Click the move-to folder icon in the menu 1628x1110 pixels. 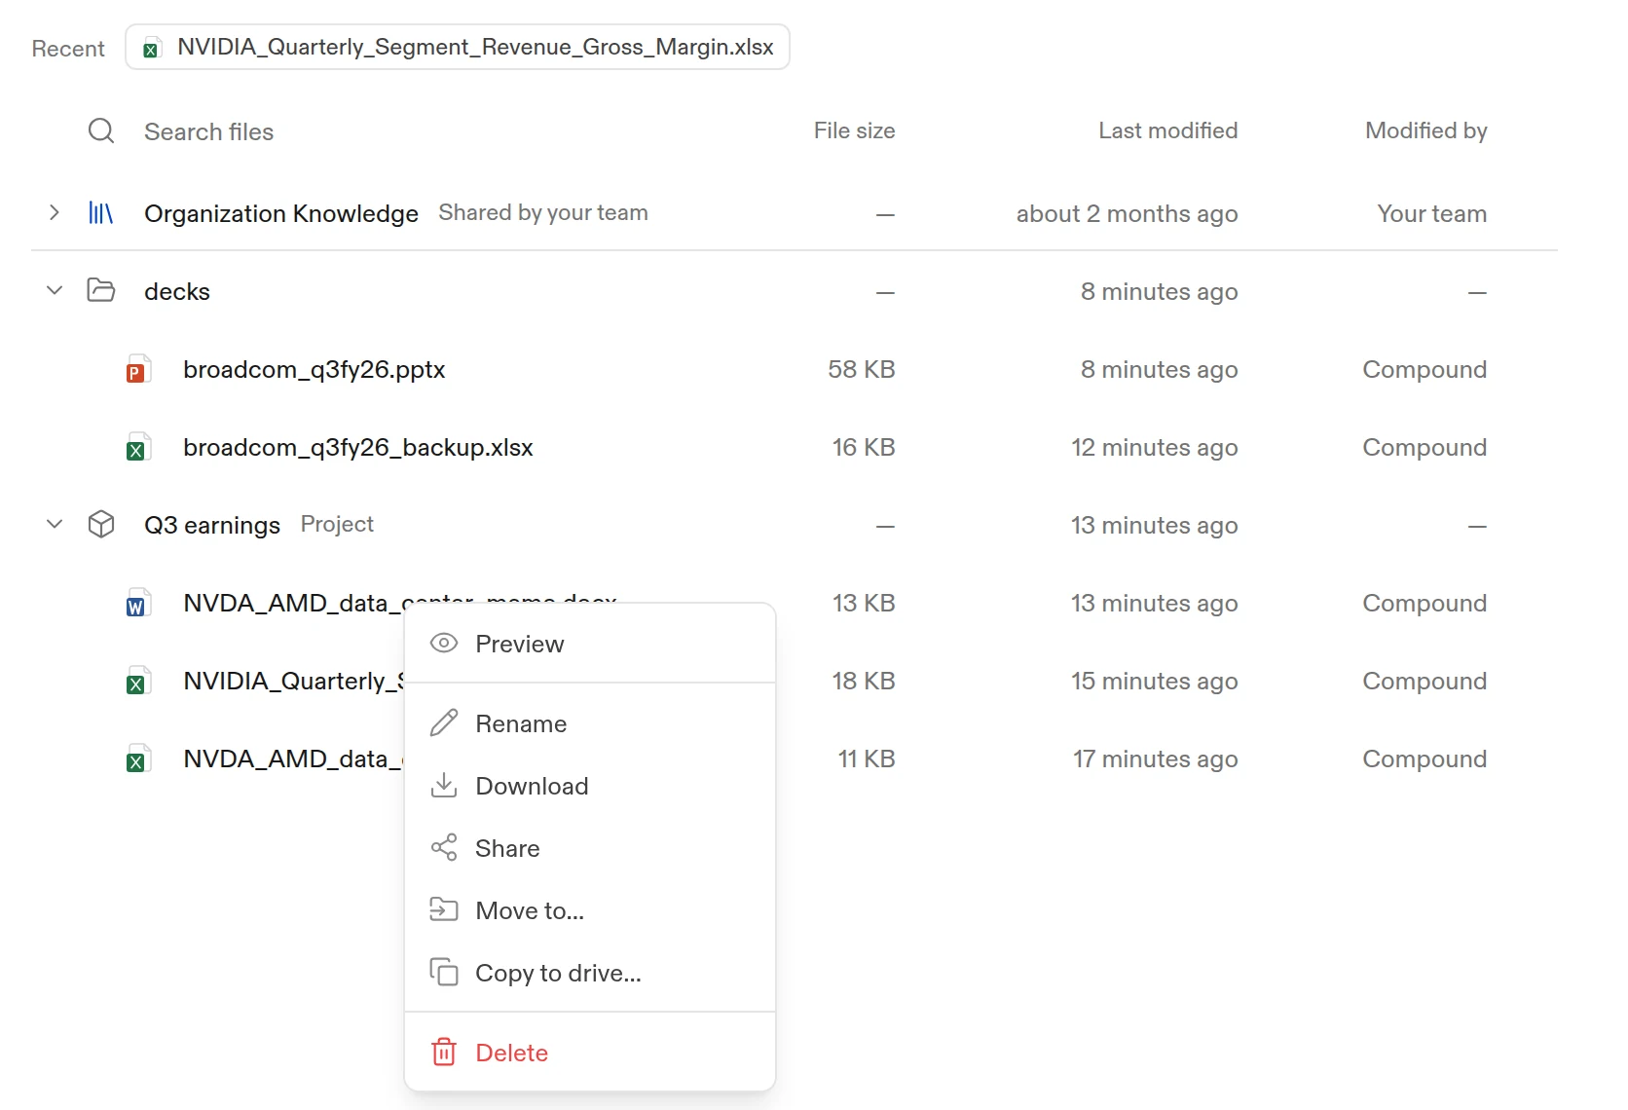click(x=444, y=909)
